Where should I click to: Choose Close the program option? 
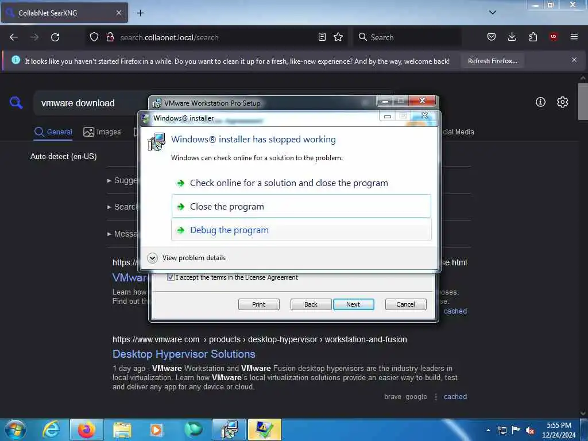(301, 206)
